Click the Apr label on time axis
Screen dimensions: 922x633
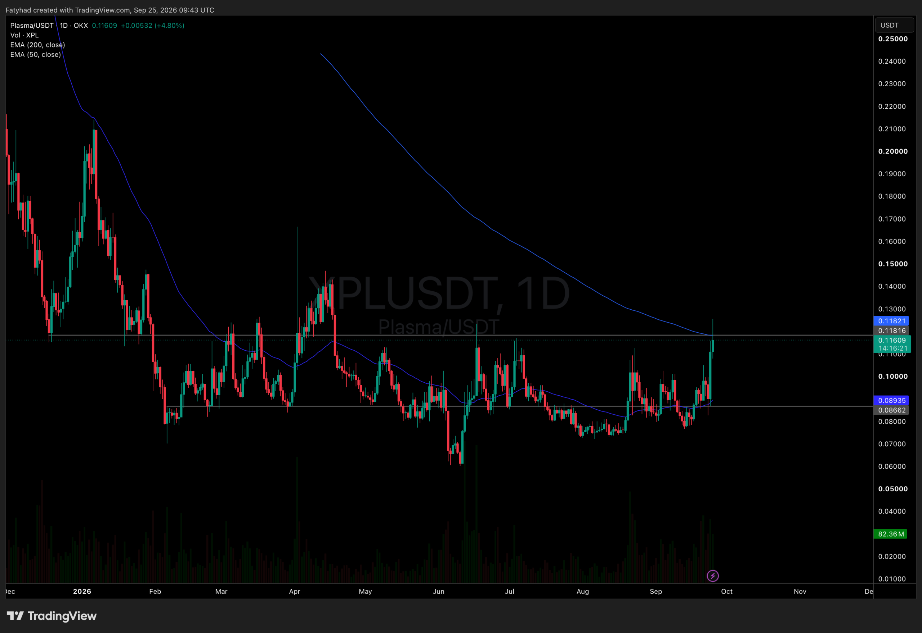[295, 591]
